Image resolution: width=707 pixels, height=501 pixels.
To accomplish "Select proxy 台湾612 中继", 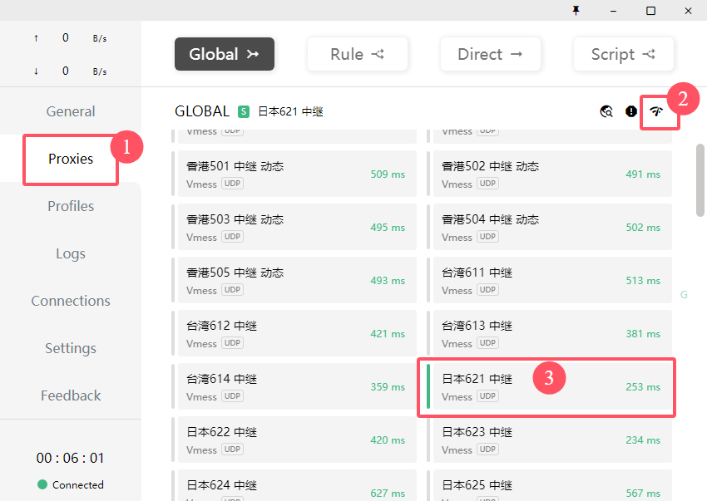I will click(297, 333).
